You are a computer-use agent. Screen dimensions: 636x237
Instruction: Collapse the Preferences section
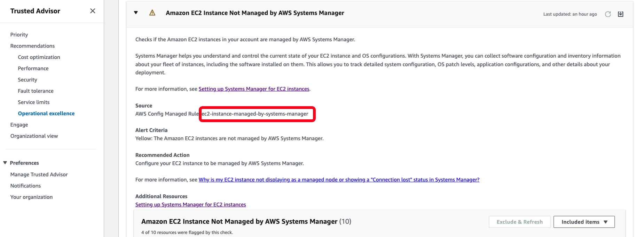tap(5, 163)
